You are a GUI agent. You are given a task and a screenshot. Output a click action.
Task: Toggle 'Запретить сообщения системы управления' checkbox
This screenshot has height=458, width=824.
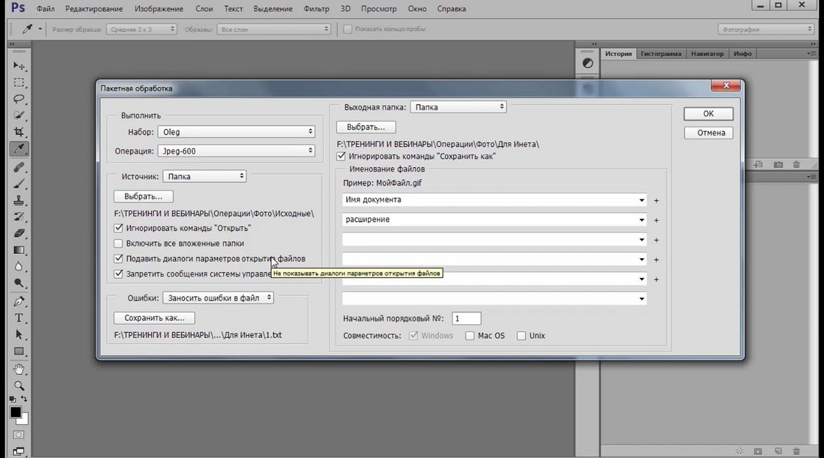pyautogui.click(x=119, y=274)
